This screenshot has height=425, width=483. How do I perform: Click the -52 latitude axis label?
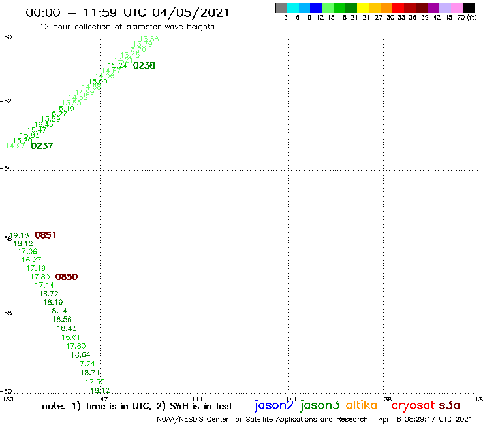click(6, 101)
